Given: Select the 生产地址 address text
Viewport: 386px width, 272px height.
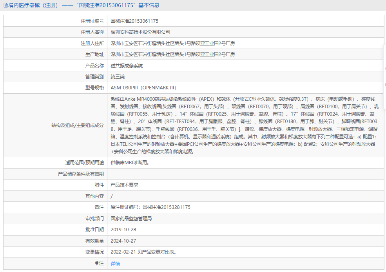Looking at the screenshot, I should [172, 54].
